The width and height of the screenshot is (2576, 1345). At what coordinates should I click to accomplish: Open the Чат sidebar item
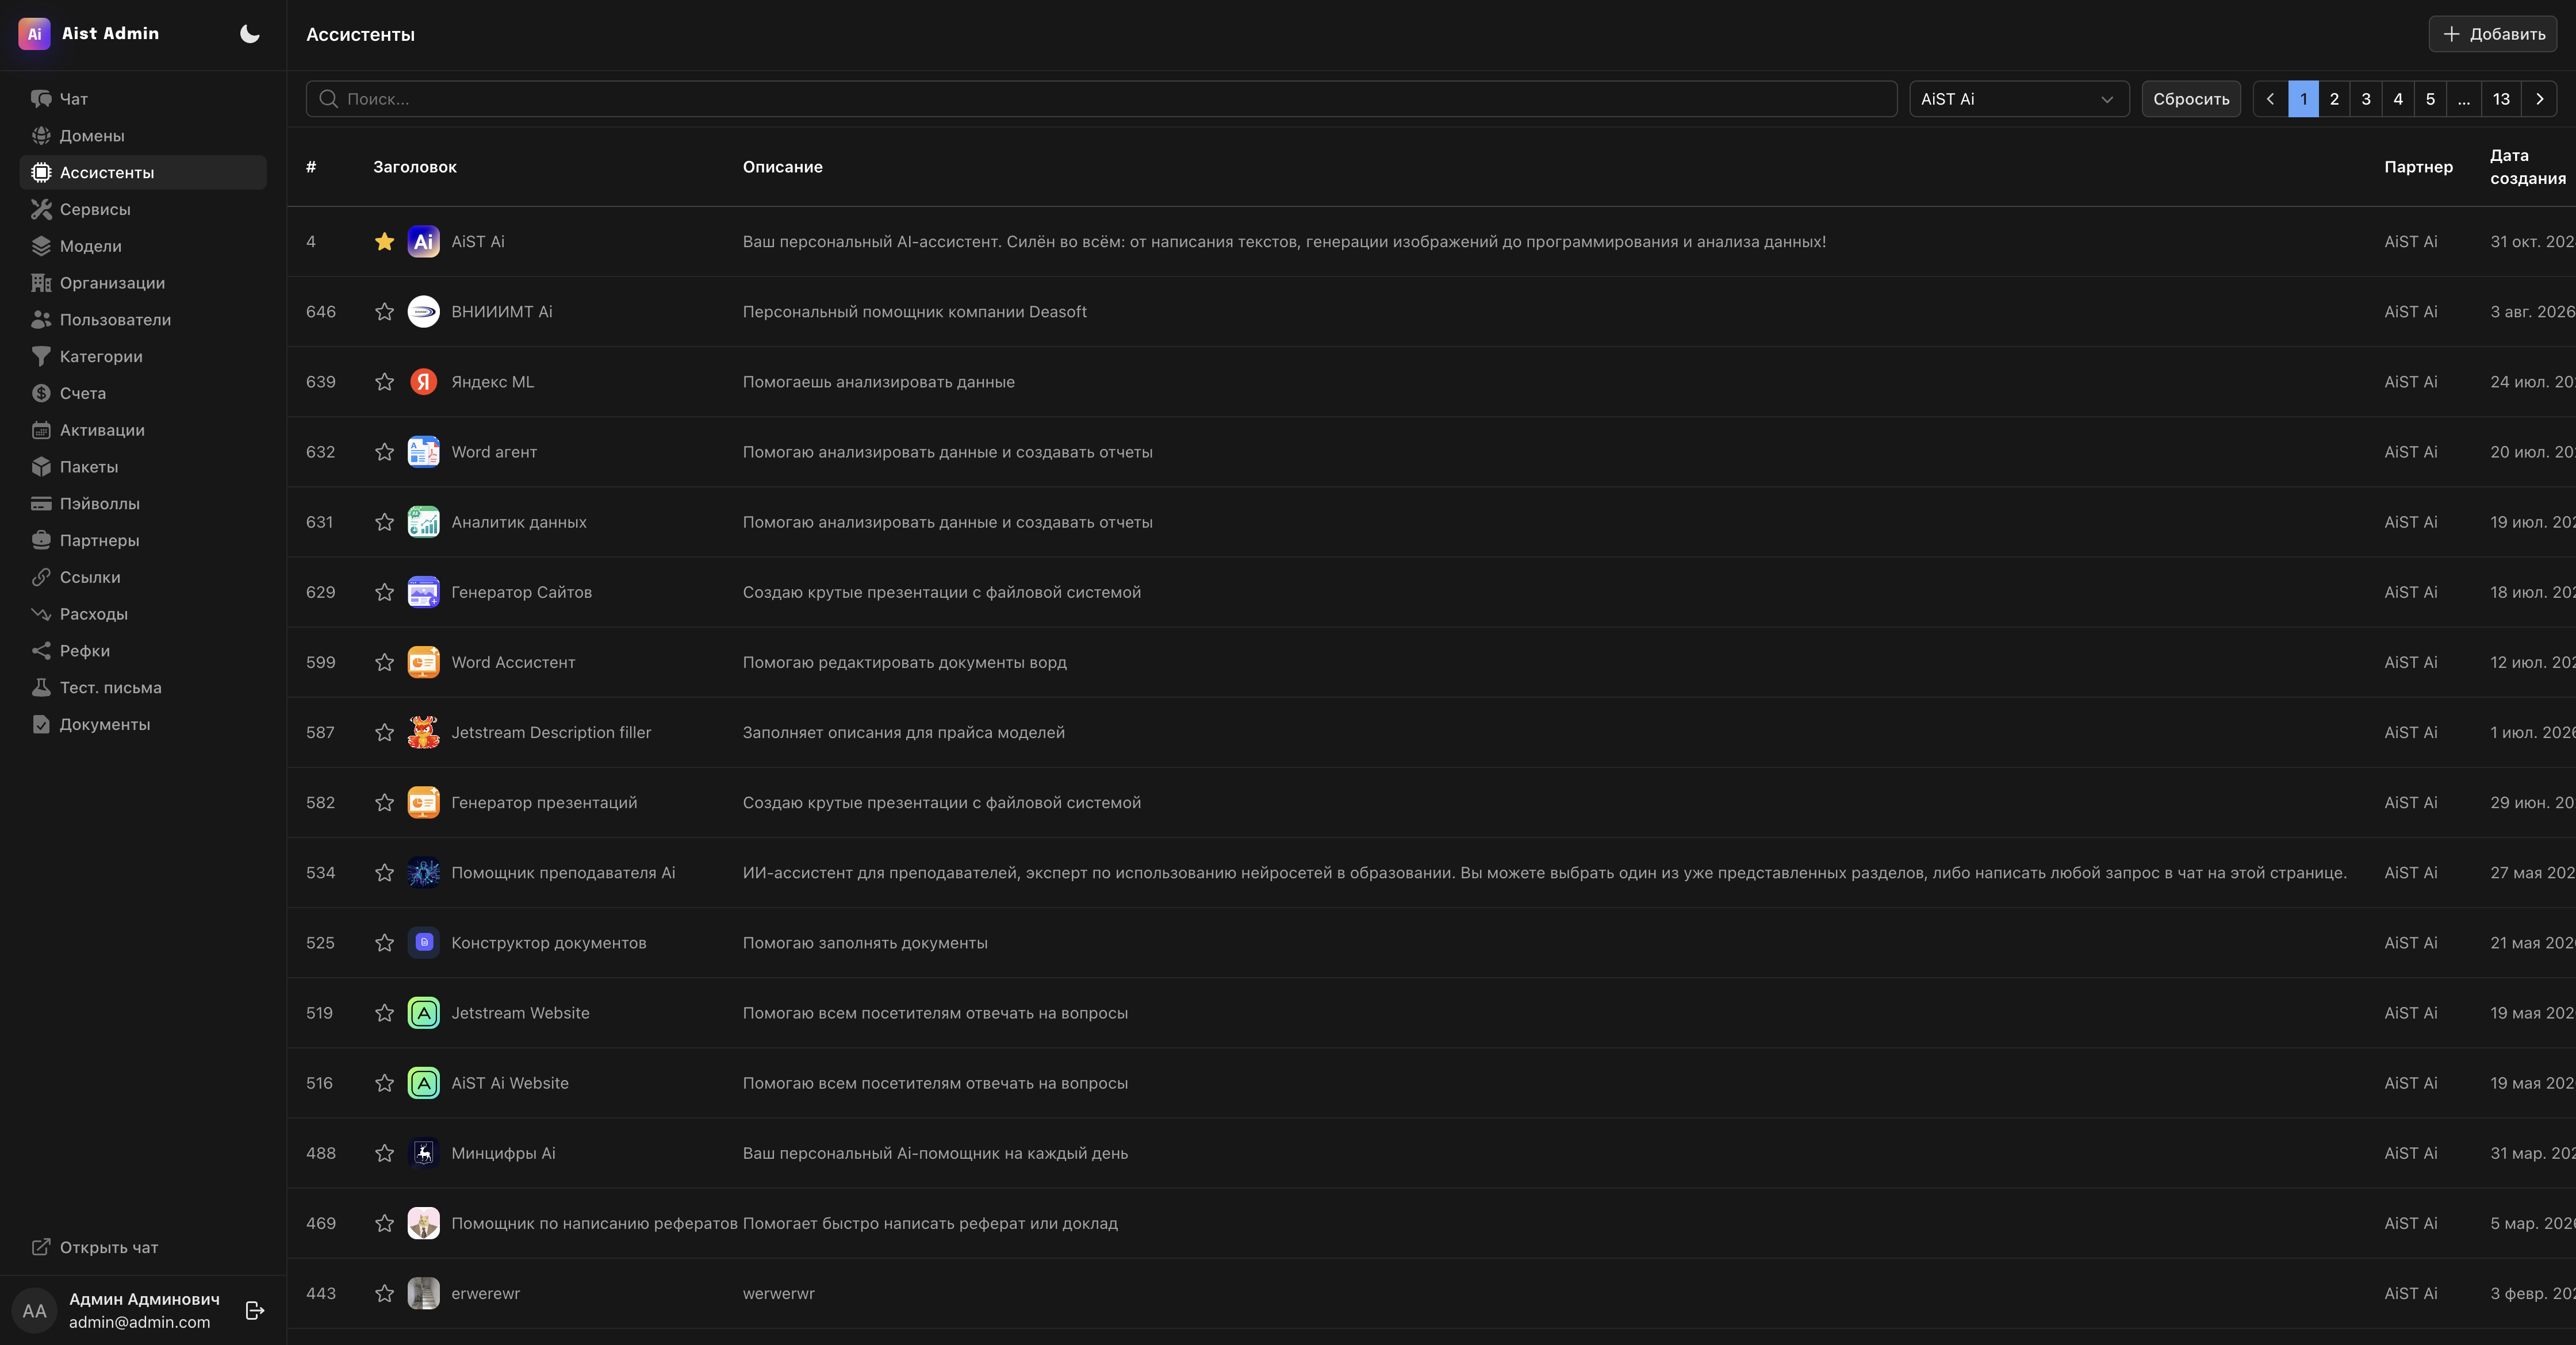[x=143, y=99]
